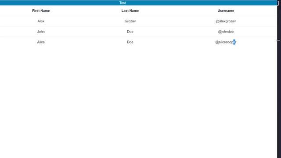Click the Alice first name cell

(x=41, y=42)
